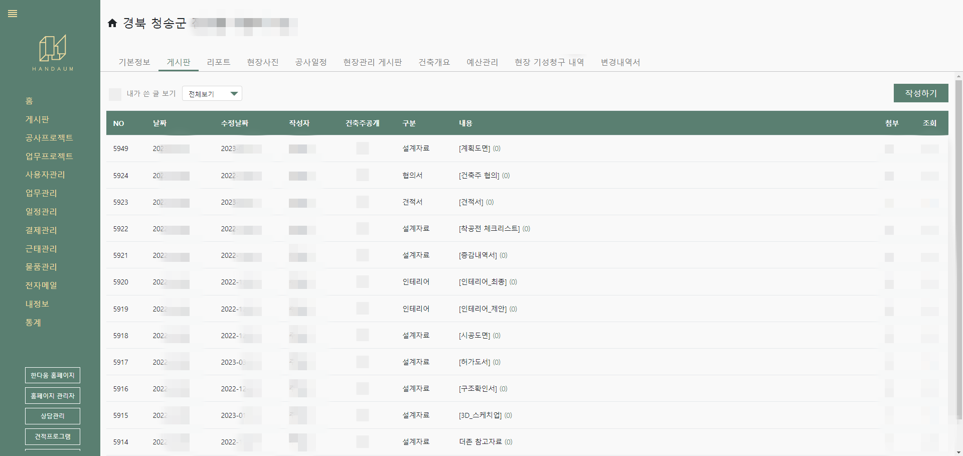
Task: Click the scrollbar up arrow
Action: (x=958, y=77)
